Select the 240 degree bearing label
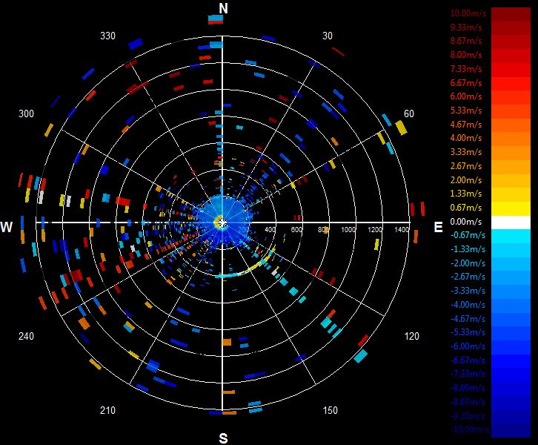The width and height of the screenshot is (538, 445). [26, 336]
